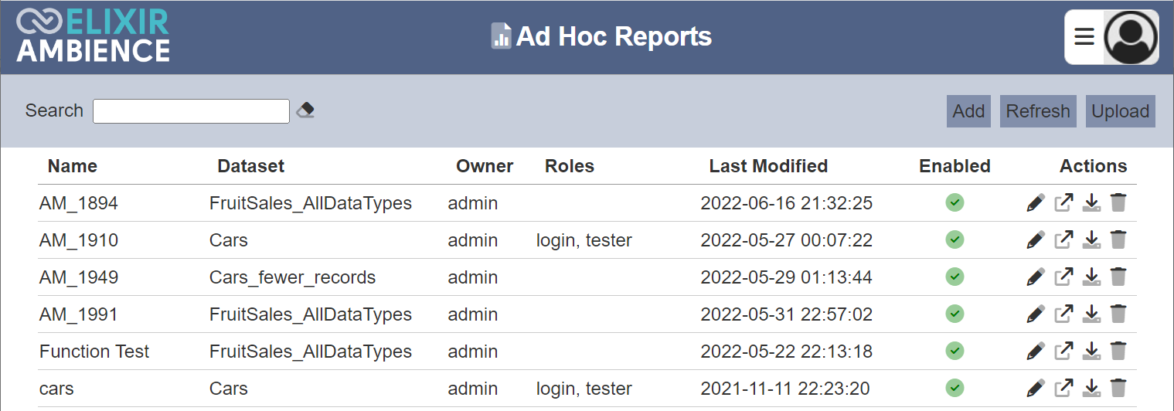Screen dimensions: 1174x411
Task: Download the AM_1949 report
Action: tap(1091, 277)
